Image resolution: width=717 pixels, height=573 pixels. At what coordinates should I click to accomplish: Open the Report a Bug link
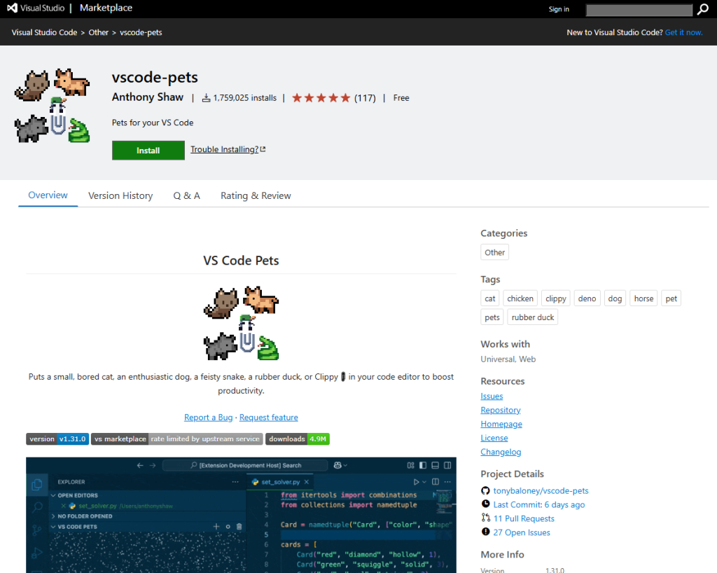[208, 417]
